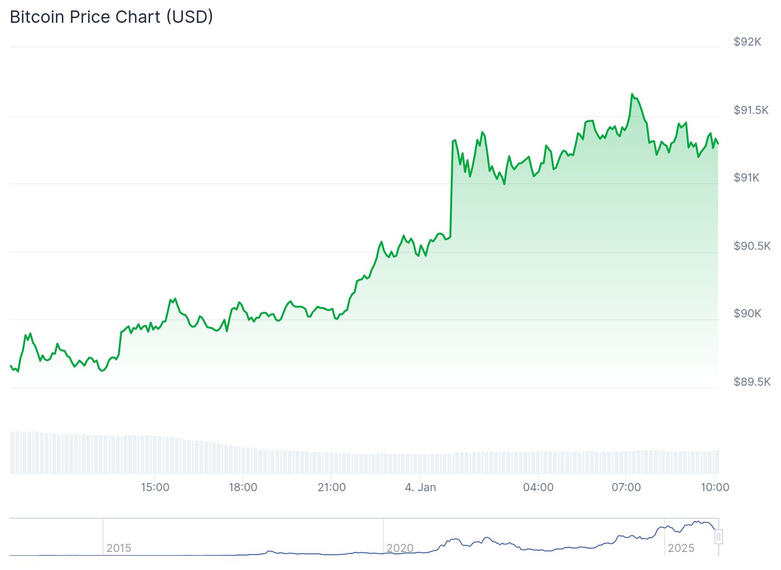Click the 15:00 time axis label
The height and width of the screenshot is (570, 781).
(155, 487)
